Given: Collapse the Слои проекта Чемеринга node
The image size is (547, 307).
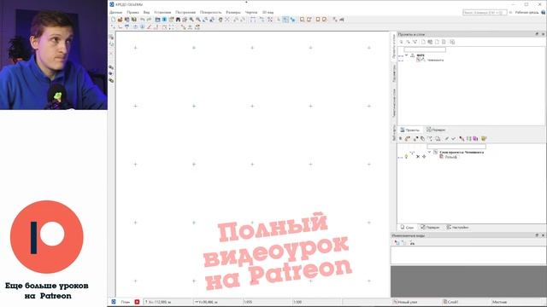Looking at the screenshot, I should (429, 152).
